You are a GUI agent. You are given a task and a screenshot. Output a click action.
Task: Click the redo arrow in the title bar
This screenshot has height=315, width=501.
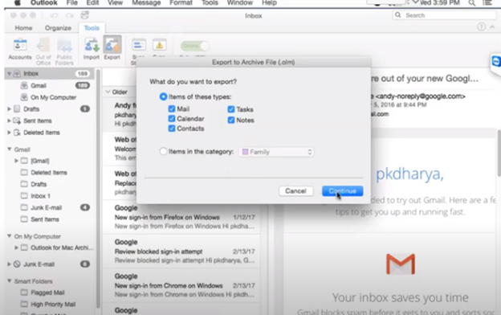point(69,15)
